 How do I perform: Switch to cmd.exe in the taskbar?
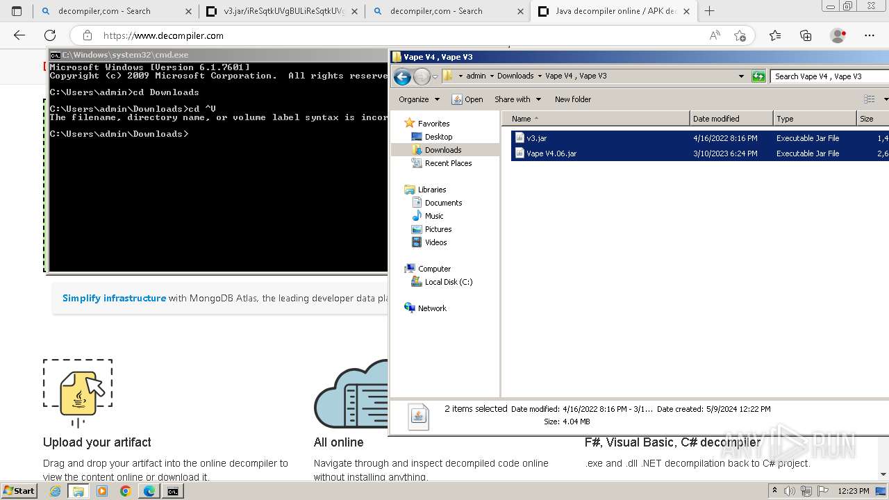coord(173,491)
